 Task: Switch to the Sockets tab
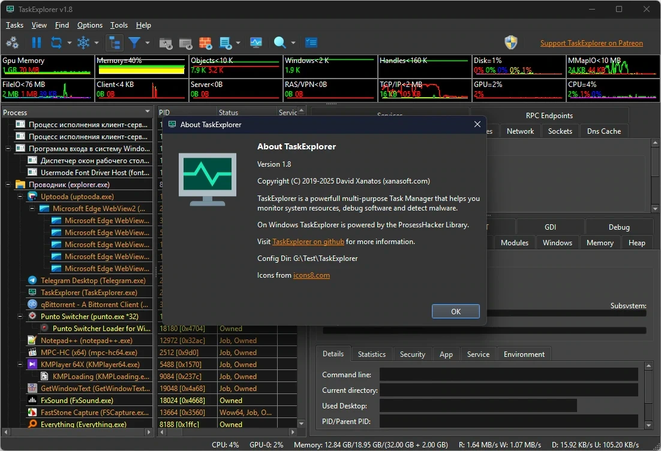(x=560, y=131)
